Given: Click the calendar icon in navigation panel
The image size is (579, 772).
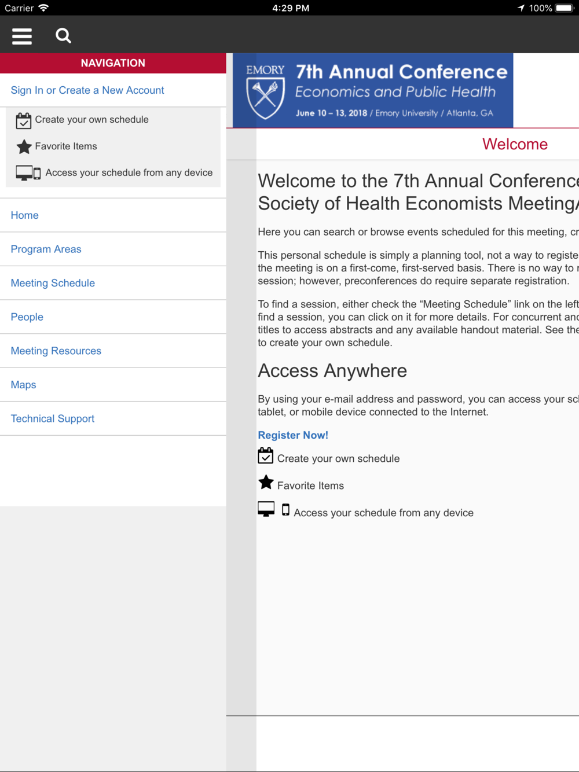Looking at the screenshot, I should click(24, 120).
